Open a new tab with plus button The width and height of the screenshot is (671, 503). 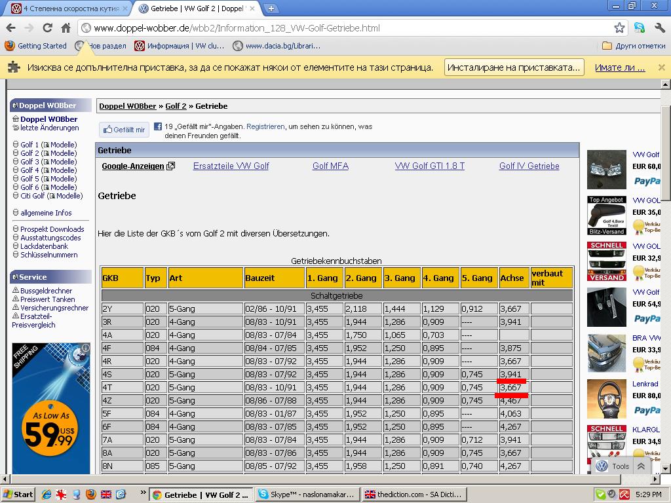point(271,9)
